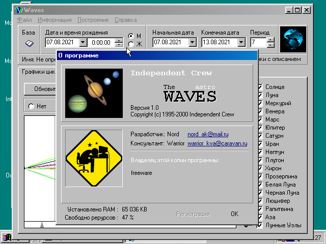Viewport: 326px width, 244px height.
Task: Click the База book icon
Action: [29, 43]
